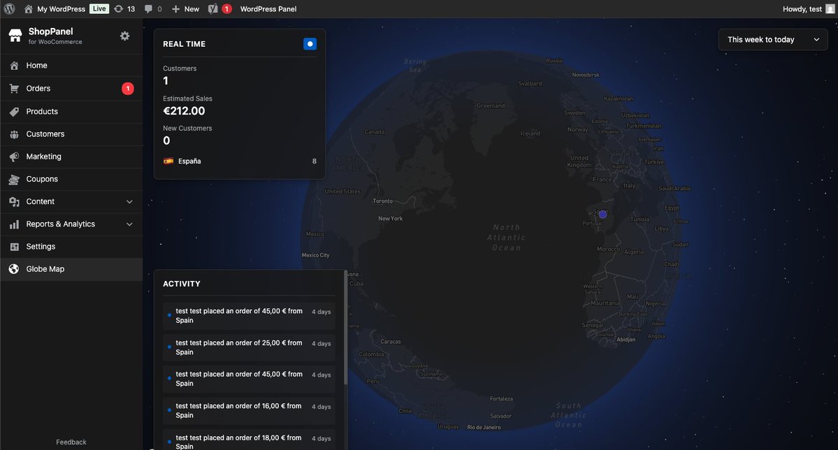Open the This week to today dropdown
Image resolution: width=838 pixels, height=450 pixels.
tap(772, 39)
